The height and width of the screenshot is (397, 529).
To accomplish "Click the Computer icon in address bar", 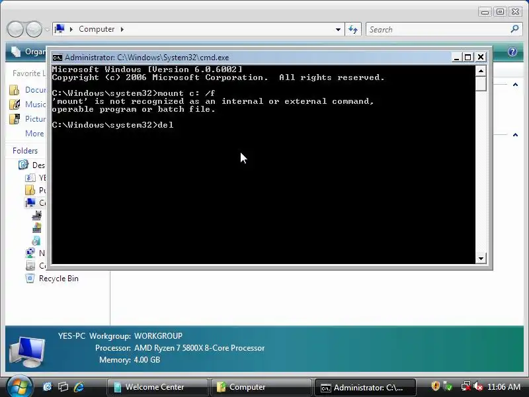I will pyautogui.click(x=60, y=29).
